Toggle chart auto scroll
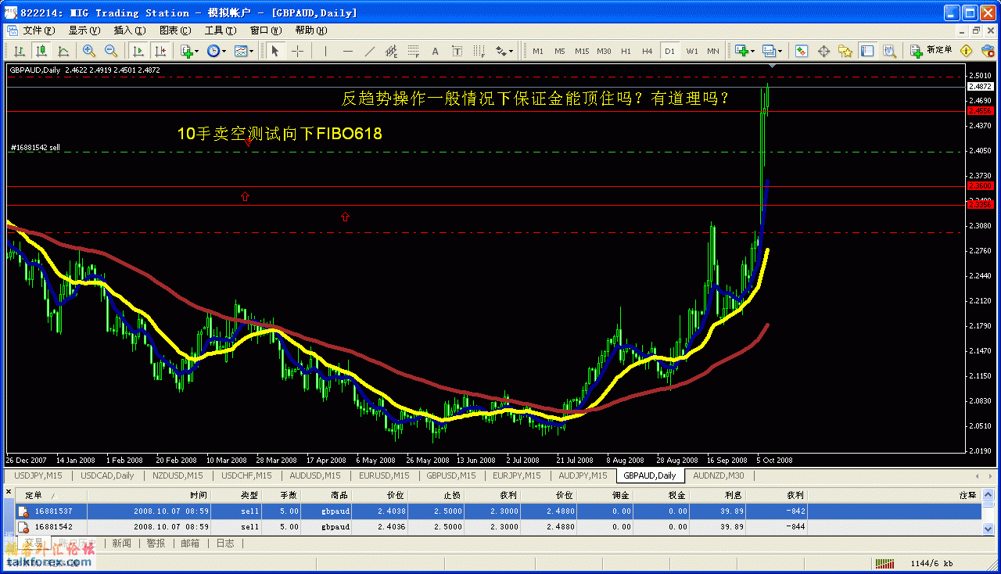1001x574 pixels. coord(138,51)
